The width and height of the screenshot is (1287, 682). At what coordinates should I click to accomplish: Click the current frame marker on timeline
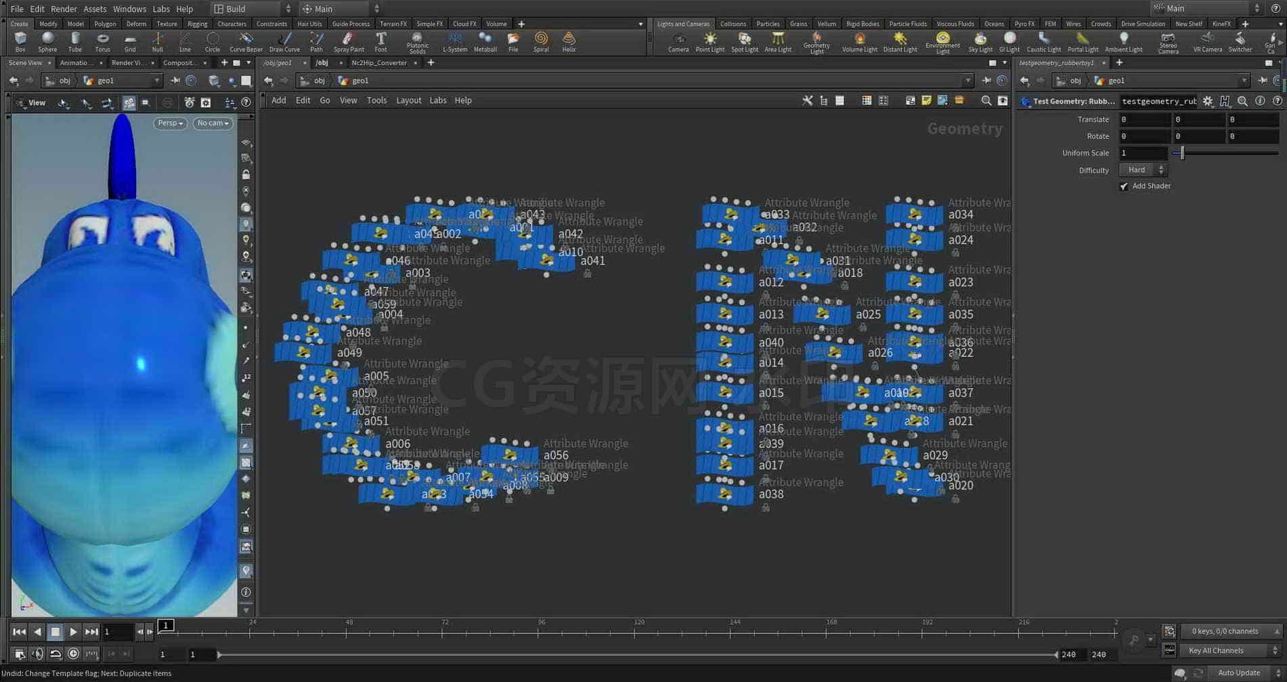pos(166,625)
